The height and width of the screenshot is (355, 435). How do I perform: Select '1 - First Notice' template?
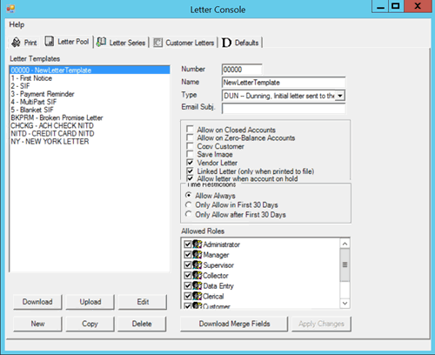(90, 78)
